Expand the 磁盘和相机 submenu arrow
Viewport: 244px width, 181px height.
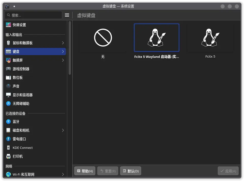(x=63, y=130)
